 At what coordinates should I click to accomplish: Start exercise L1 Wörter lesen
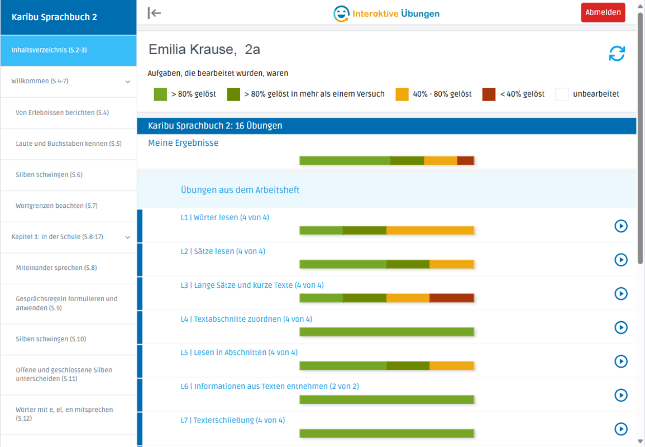621,226
